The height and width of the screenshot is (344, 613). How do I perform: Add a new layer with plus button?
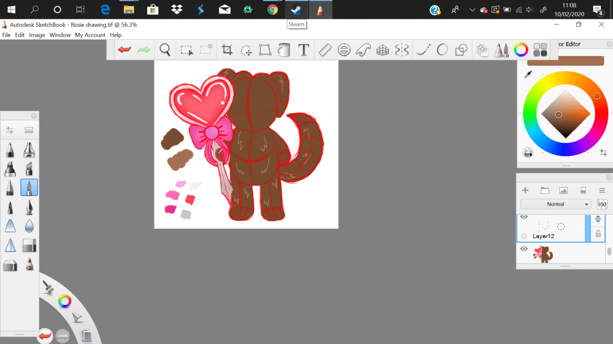point(525,190)
